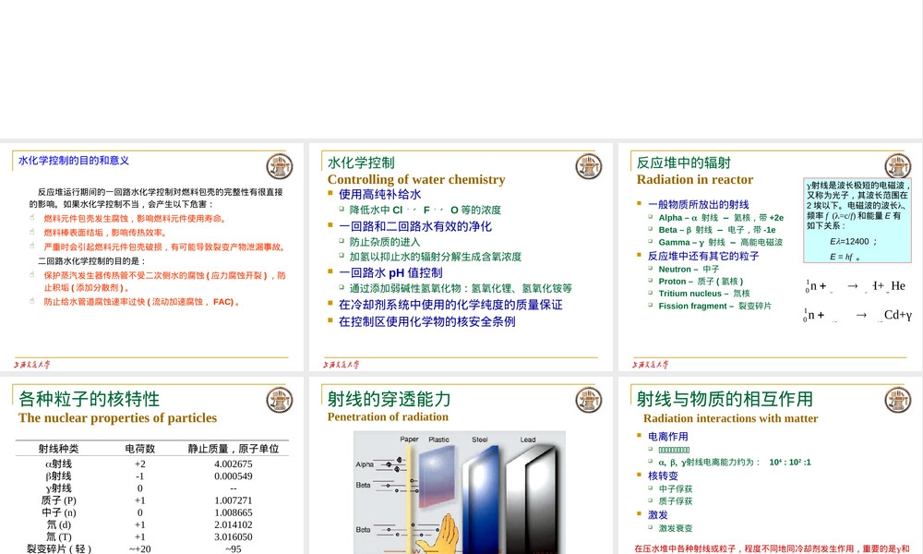This screenshot has width=923, height=554.
Task: Click the university emblem on the Controlling of water chemistry slide
Action: (x=589, y=166)
